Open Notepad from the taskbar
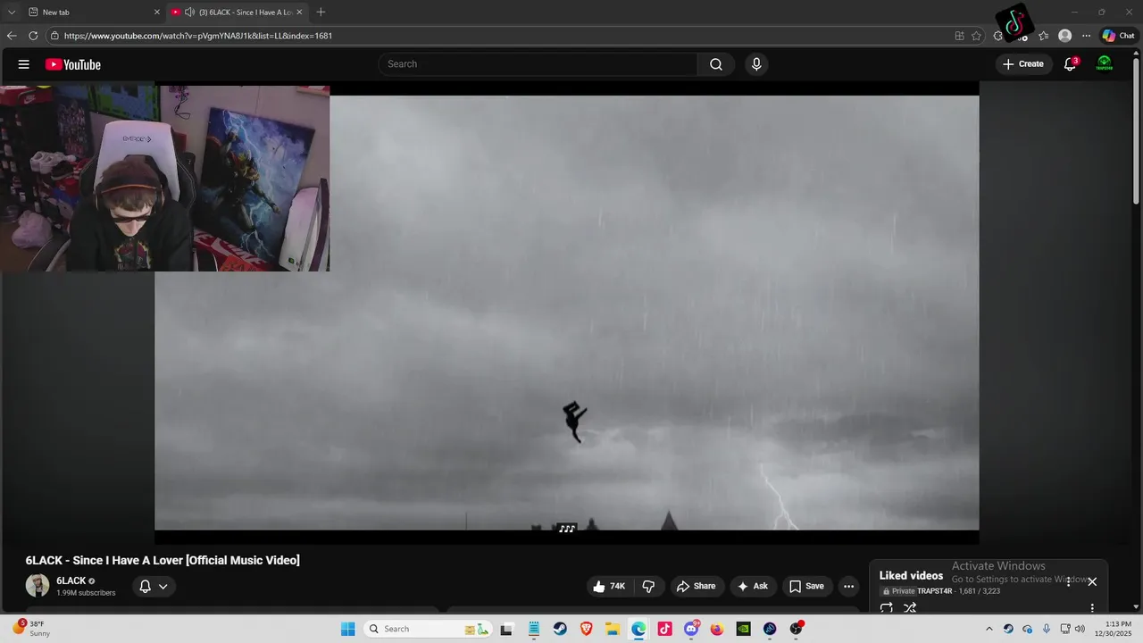 (x=533, y=629)
